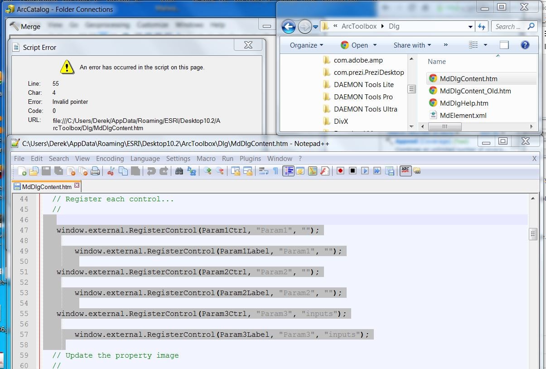Image resolution: width=546 pixels, height=369 pixels.
Task: Expand the Open button's dropdown arrow
Action: [x=375, y=45]
